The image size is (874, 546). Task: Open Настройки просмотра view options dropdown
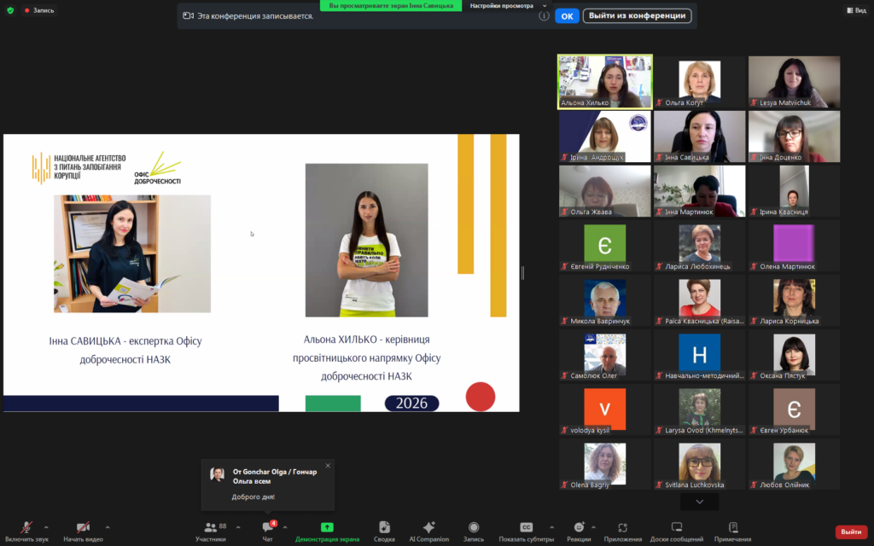click(507, 5)
